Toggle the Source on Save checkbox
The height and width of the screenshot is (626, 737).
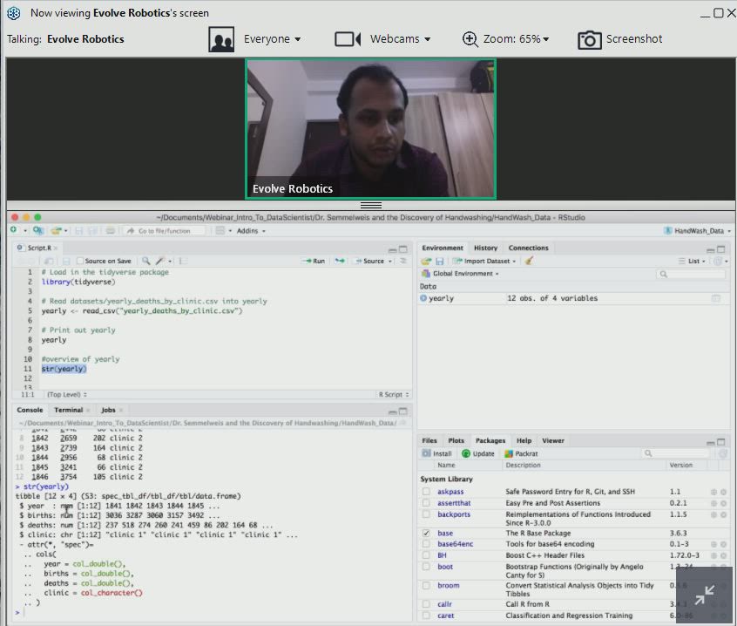click(80, 261)
